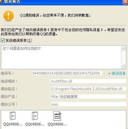Image resolution: width=128 pixels, height=129 pixels.
Task: Click the scroll up arrow in description box
Action: (x=123, y=49)
